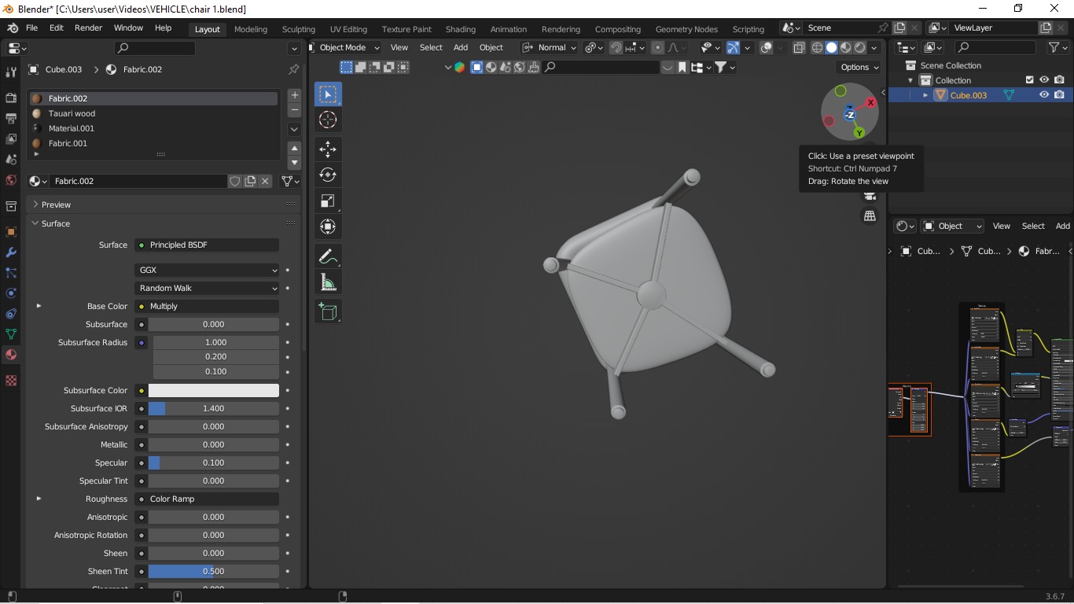This screenshot has width=1074, height=604.
Task: Select the Tauari wood material slot
Action: pyautogui.click(x=154, y=113)
